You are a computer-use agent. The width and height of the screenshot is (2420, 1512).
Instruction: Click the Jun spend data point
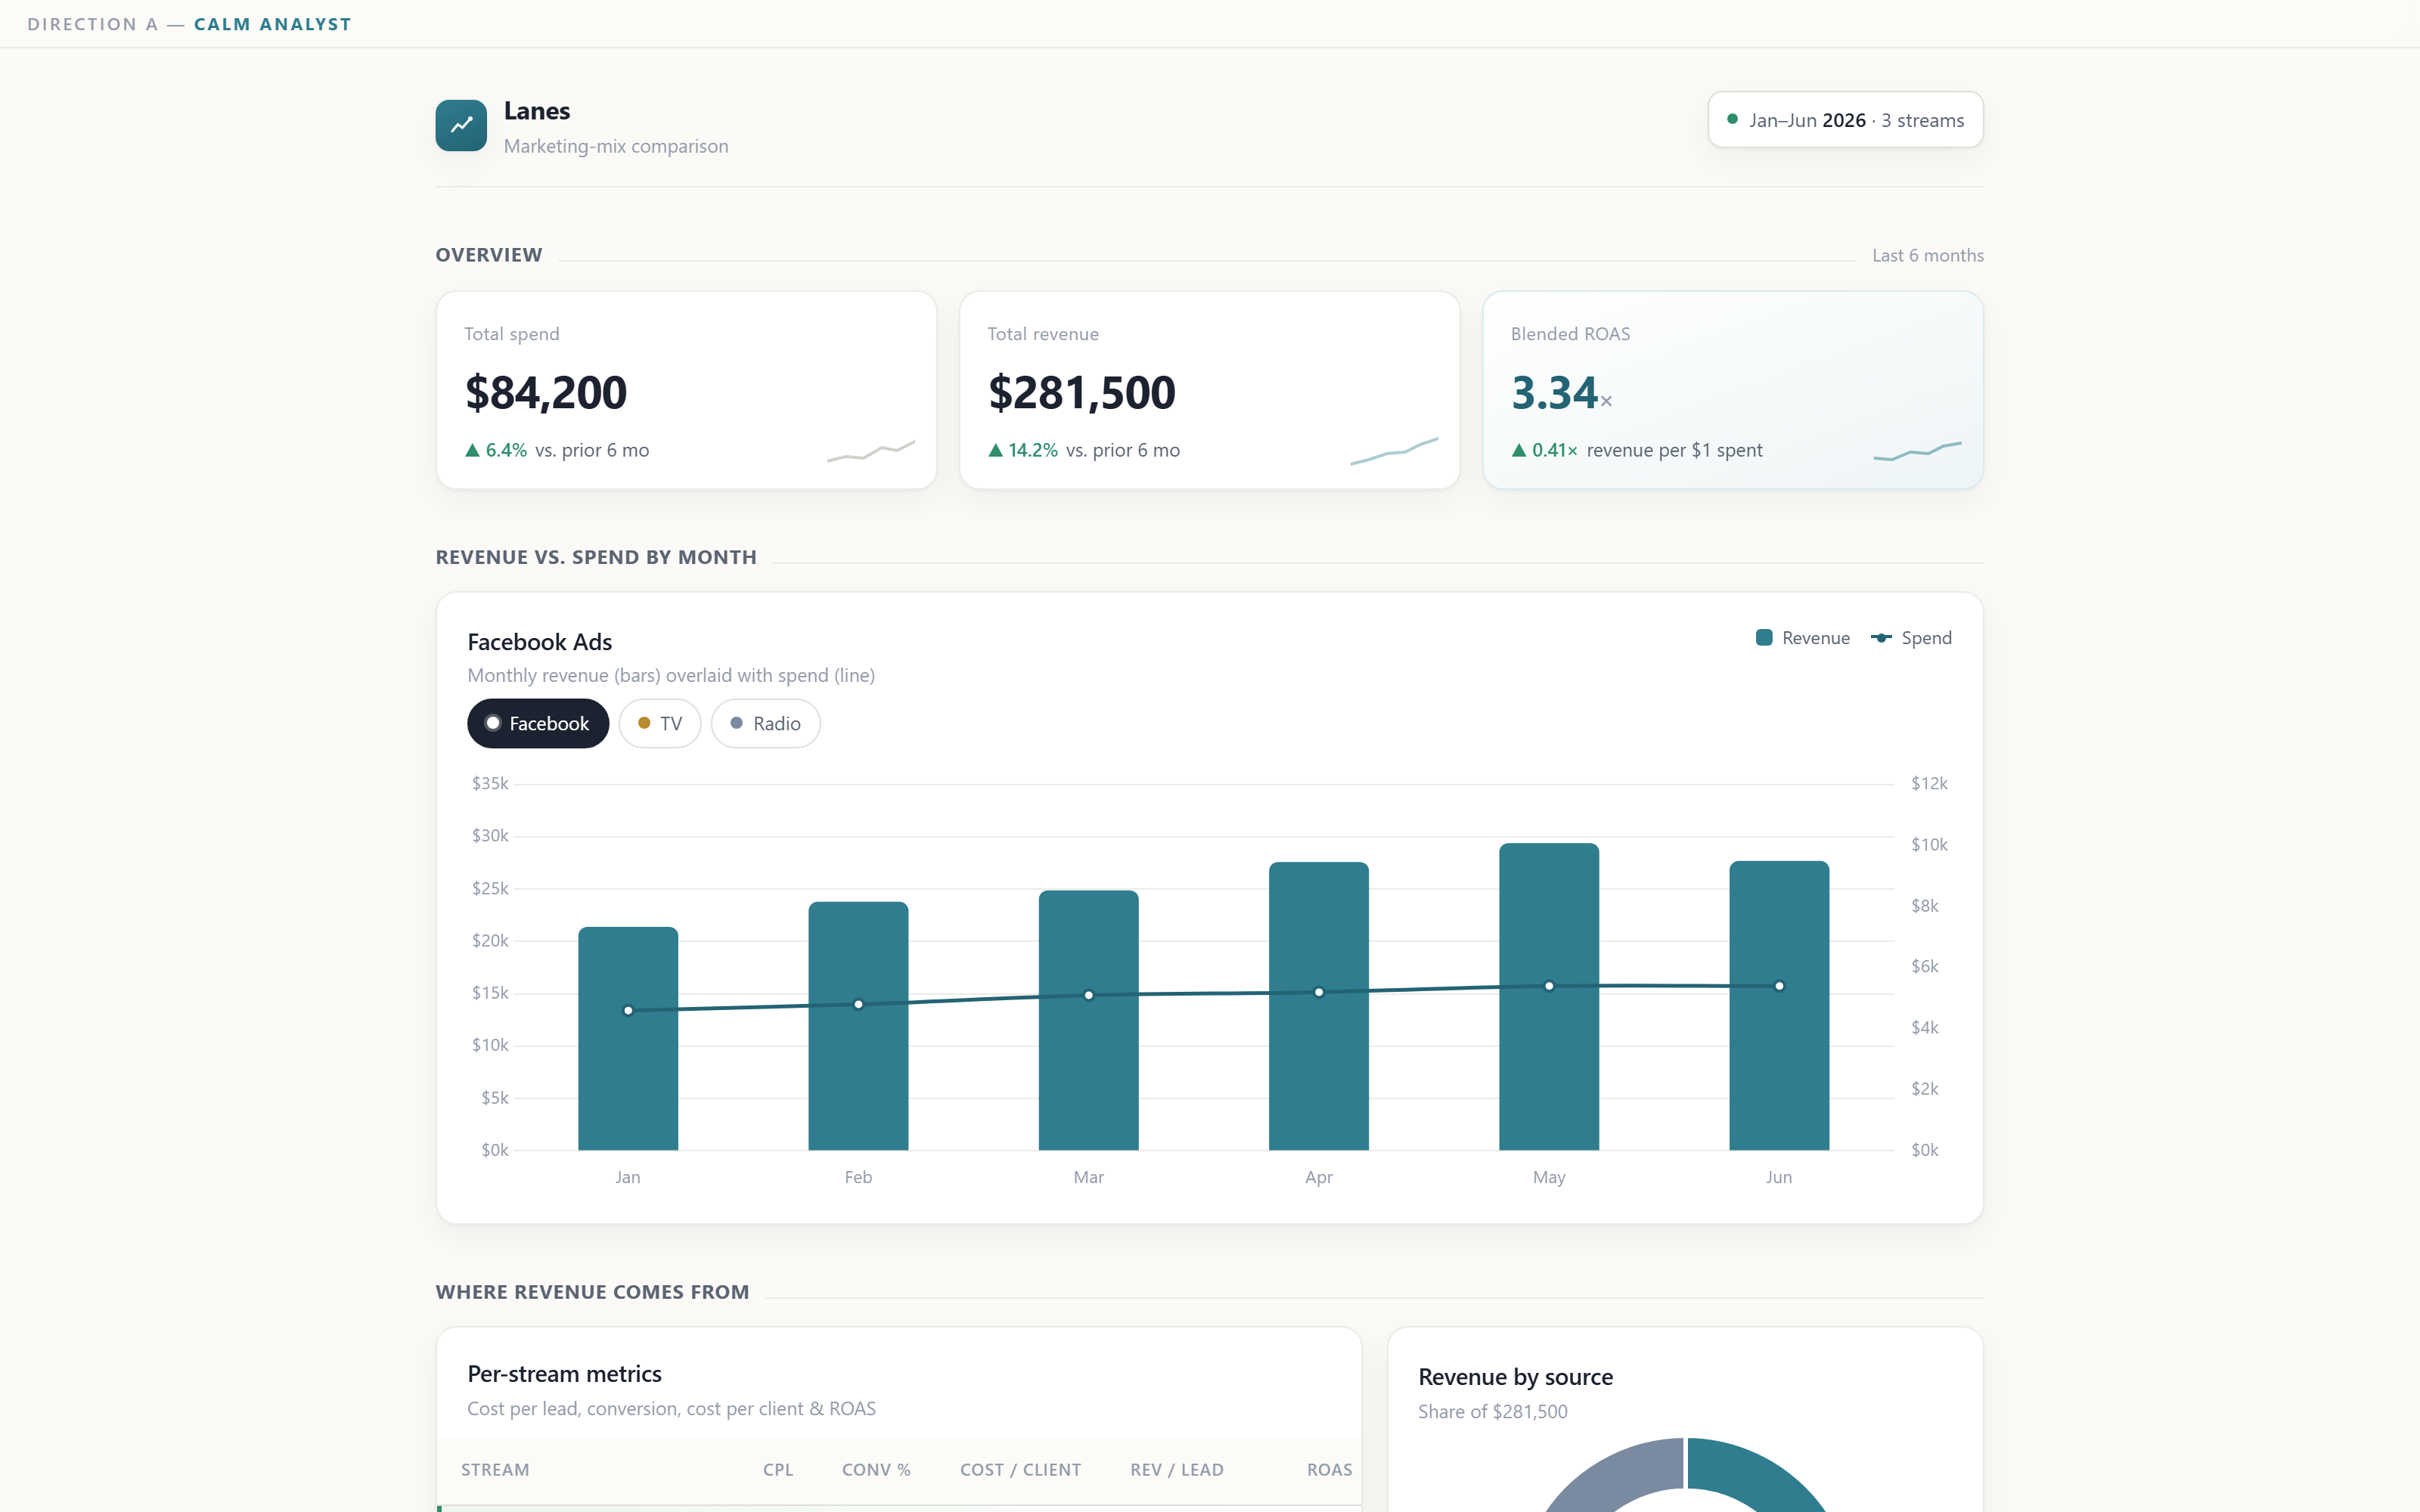(1779, 986)
